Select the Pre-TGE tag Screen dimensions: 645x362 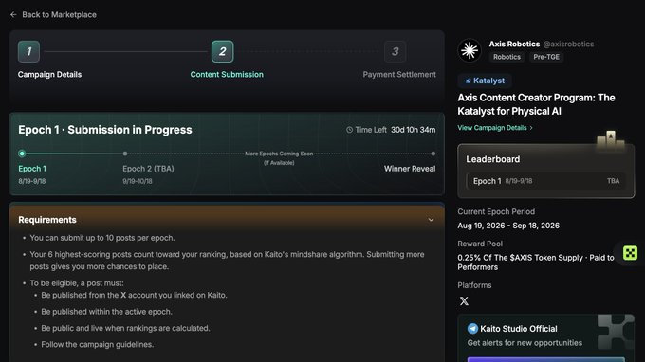(x=546, y=57)
